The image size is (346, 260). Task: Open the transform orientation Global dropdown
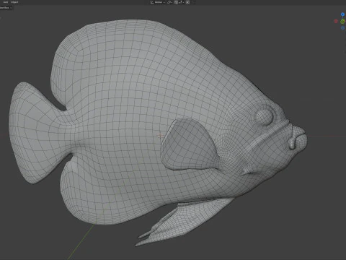pyautogui.click(x=159, y=2)
